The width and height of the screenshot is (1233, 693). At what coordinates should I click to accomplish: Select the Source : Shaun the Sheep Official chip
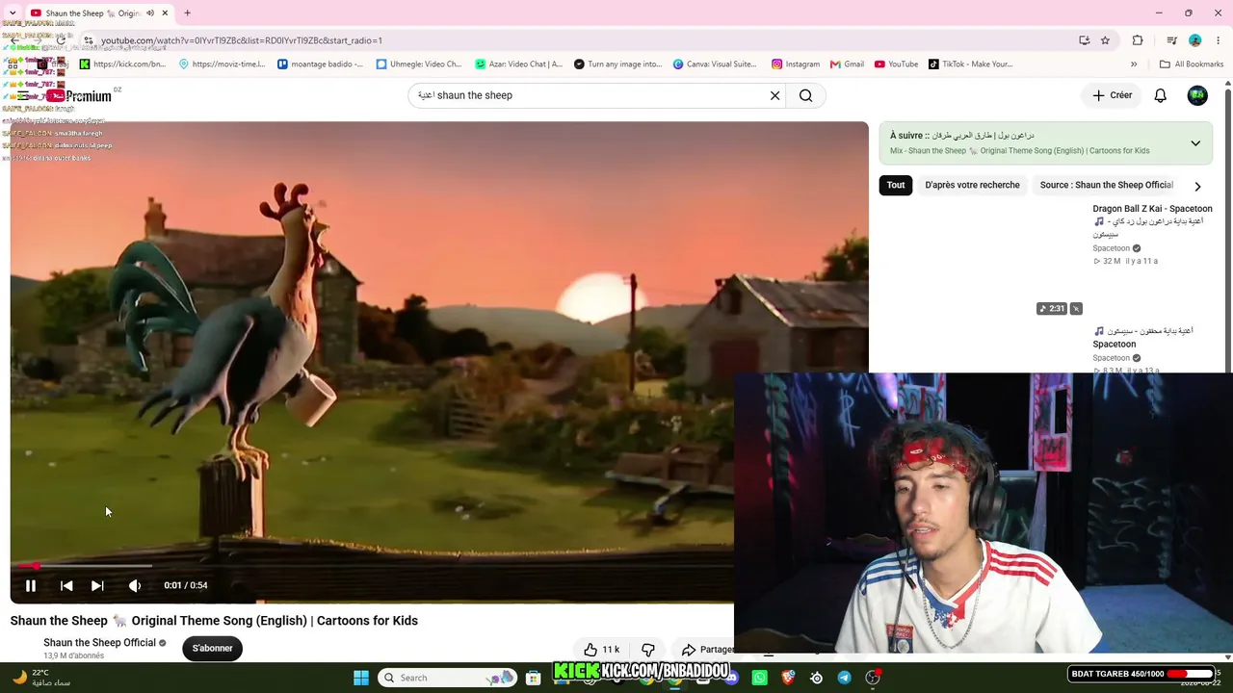tap(1106, 185)
